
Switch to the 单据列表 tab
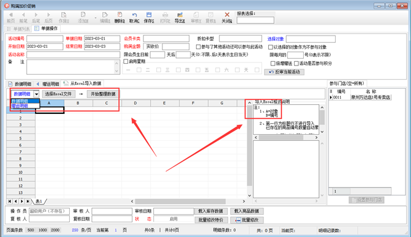tap(18, 29)
